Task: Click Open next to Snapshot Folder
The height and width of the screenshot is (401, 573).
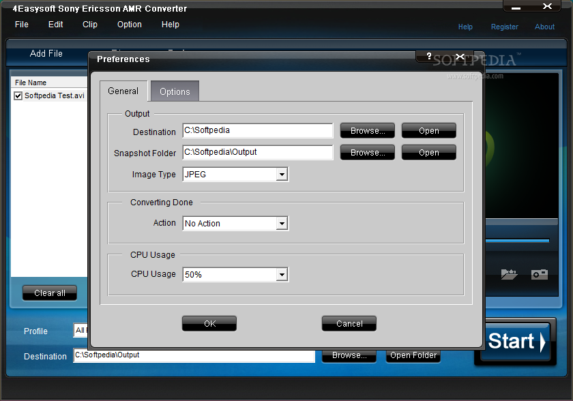Action: click(x=429, y=153)
